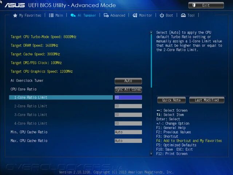Click the 2-Core Ratio Limit value field
Screen dimensions: 233x175
click(128, 106)
